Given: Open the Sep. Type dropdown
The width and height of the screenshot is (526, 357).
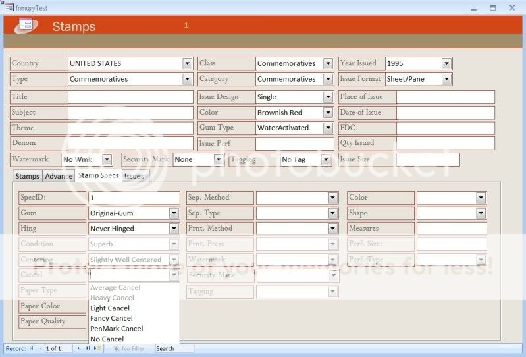Looking at the screenshot, I should tap(332, 213).
